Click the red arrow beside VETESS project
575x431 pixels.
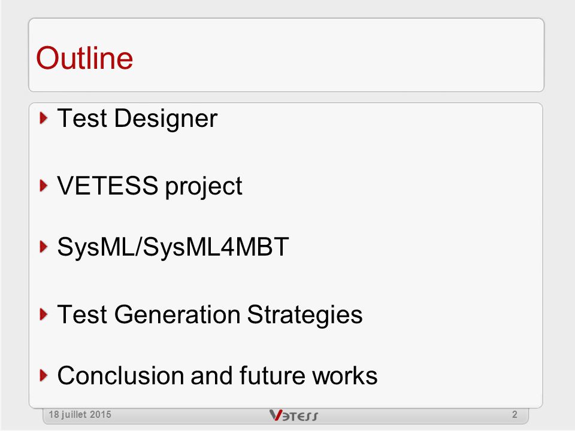coord(43,186)
